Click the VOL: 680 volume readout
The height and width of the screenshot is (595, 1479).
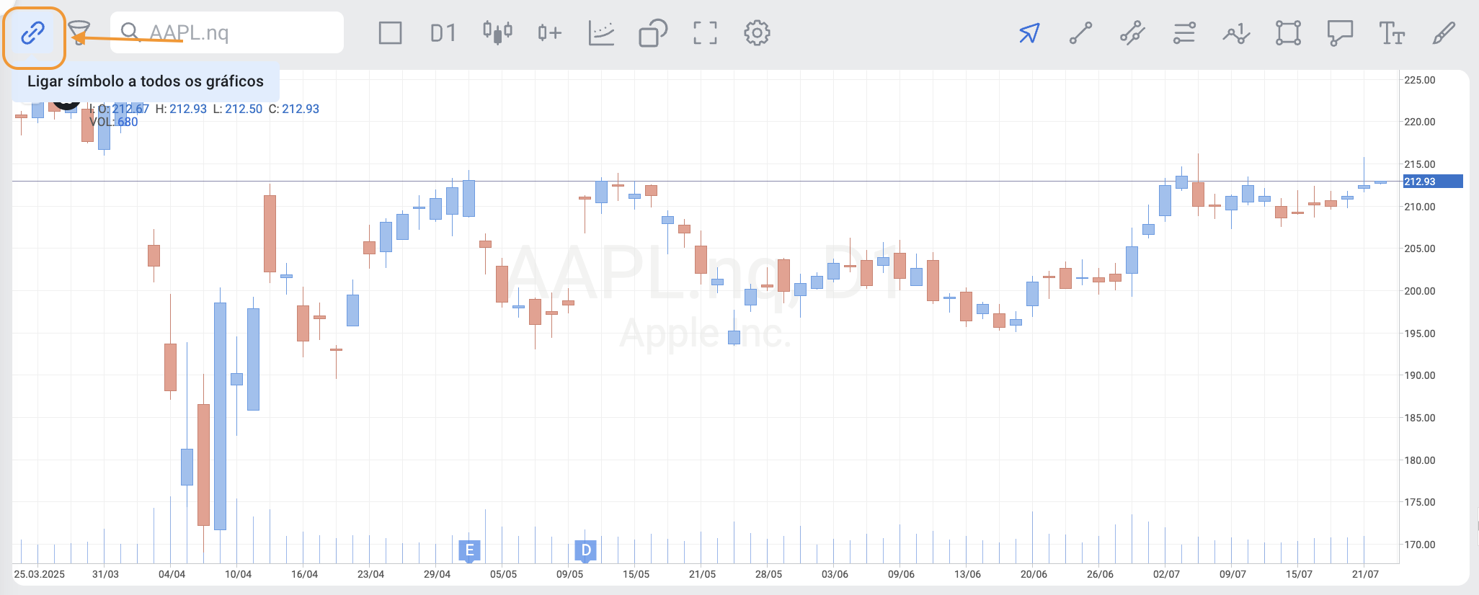(x=114, y=122)
